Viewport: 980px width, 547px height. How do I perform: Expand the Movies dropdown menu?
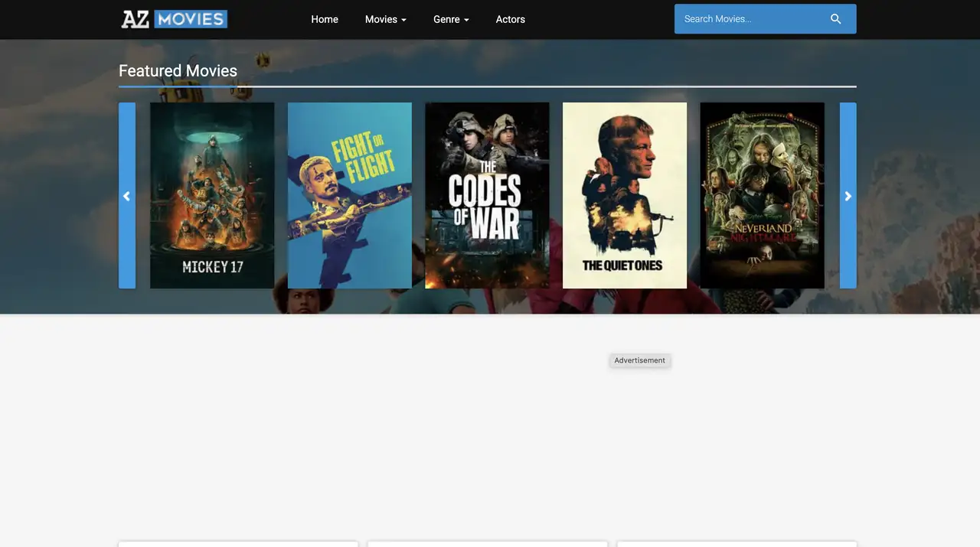386,19
